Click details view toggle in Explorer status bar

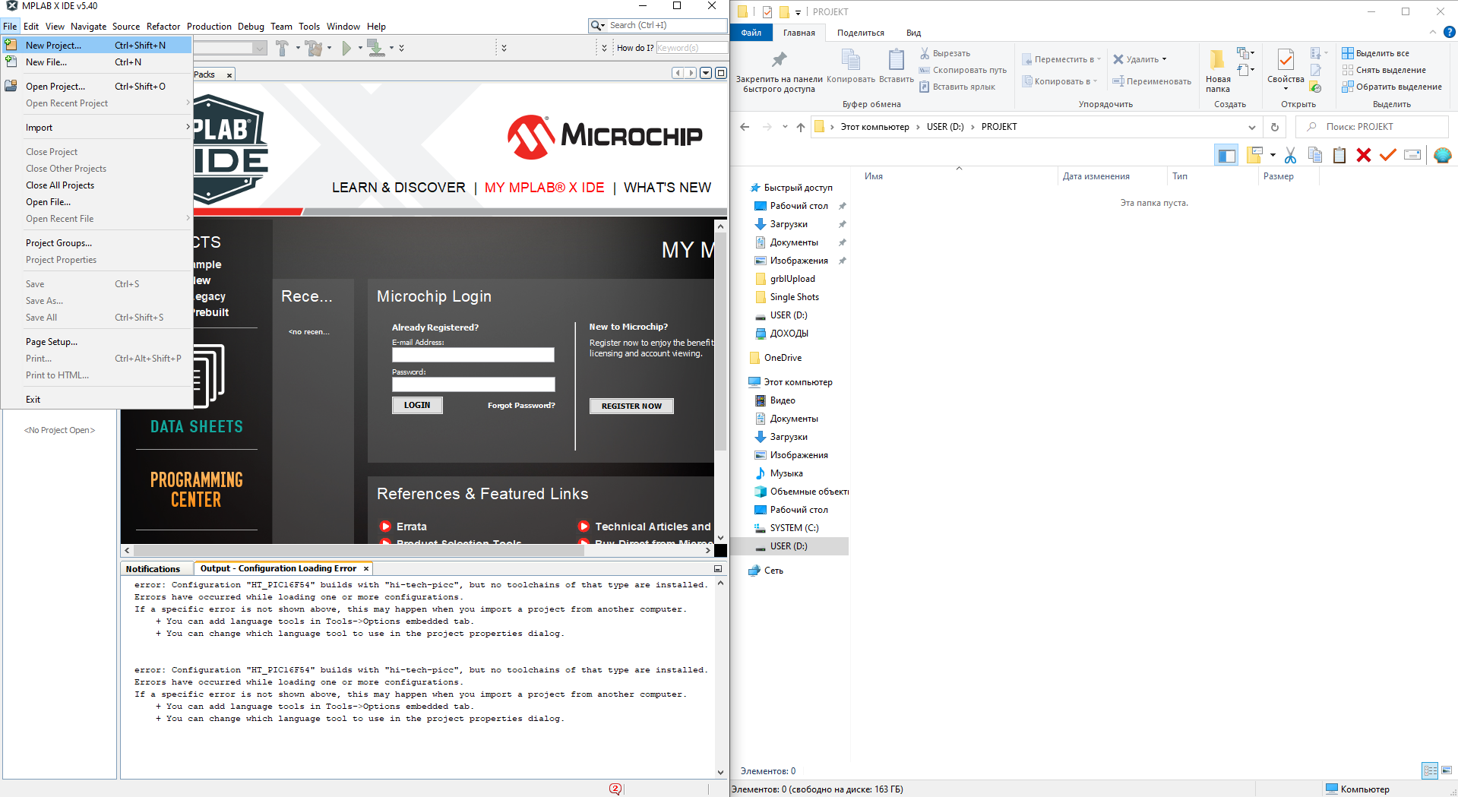(x=1430, y=770)
